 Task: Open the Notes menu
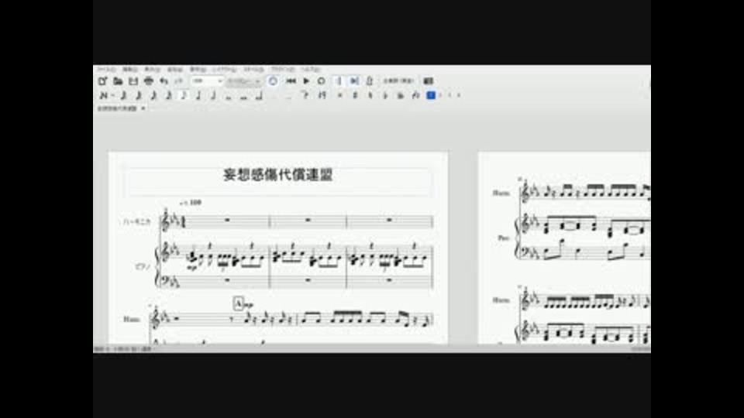[x=198, y=69]
